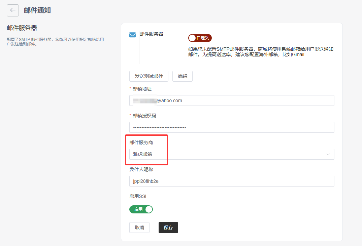
Task: Click the chevron arrow in provider dropdown
Action: pos(328,154)
